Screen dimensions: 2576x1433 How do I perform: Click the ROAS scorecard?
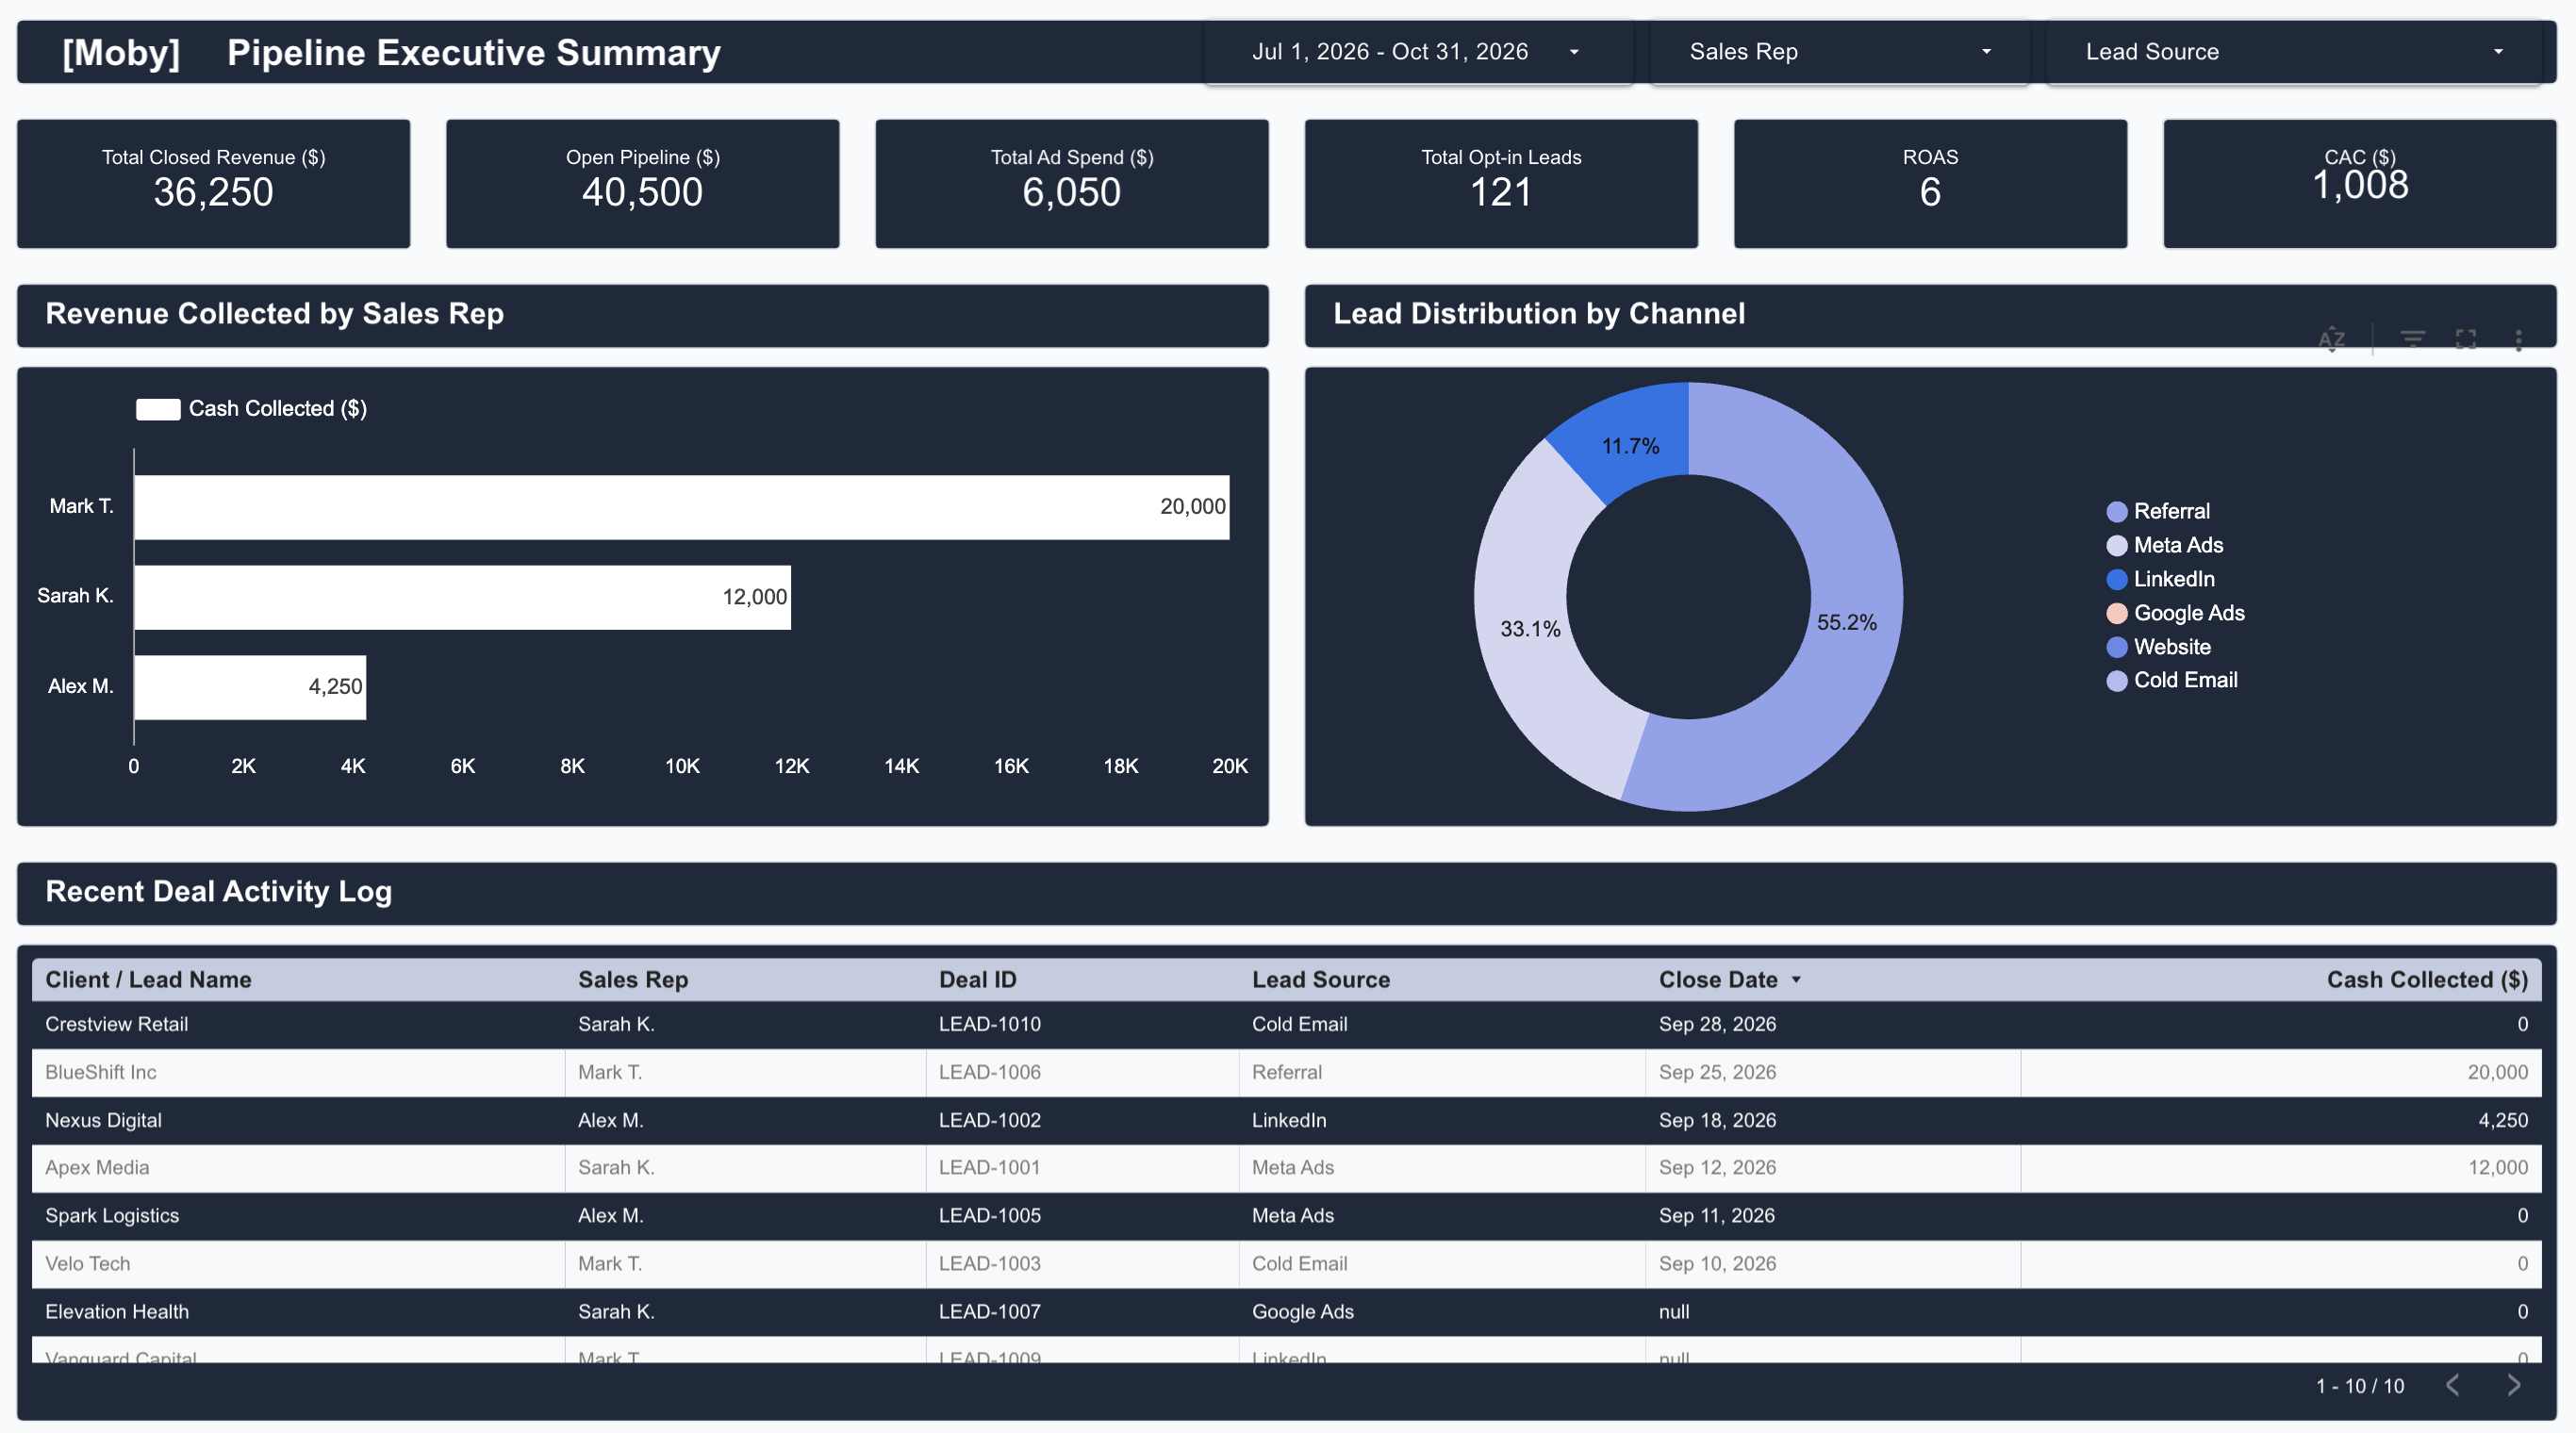[1930, 184]
